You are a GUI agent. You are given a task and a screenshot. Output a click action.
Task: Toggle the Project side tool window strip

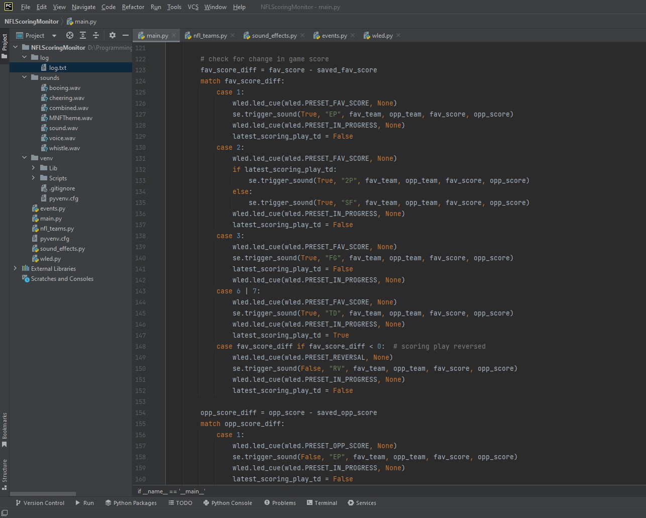(5, 45)
